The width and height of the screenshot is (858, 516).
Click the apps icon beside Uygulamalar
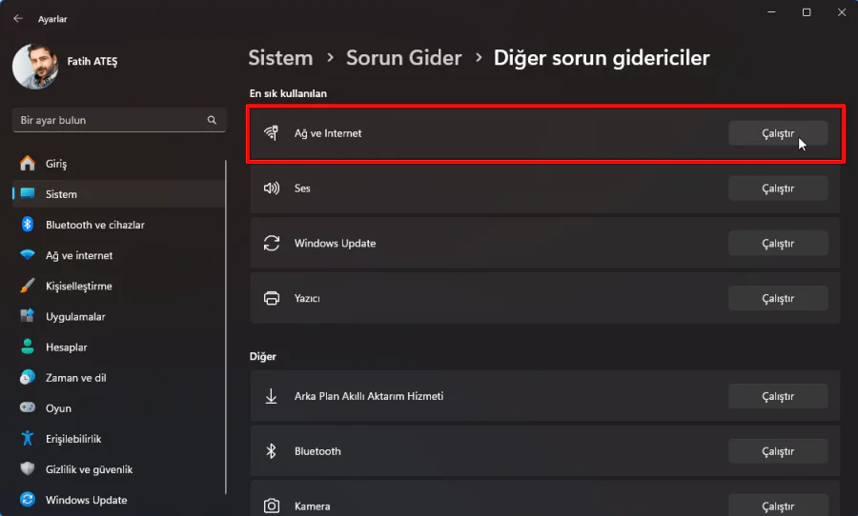(28, 315)
